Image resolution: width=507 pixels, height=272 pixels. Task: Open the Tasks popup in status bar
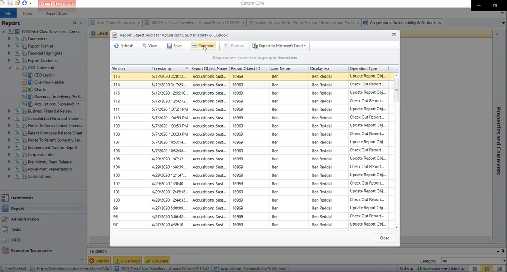pos(406,269)
